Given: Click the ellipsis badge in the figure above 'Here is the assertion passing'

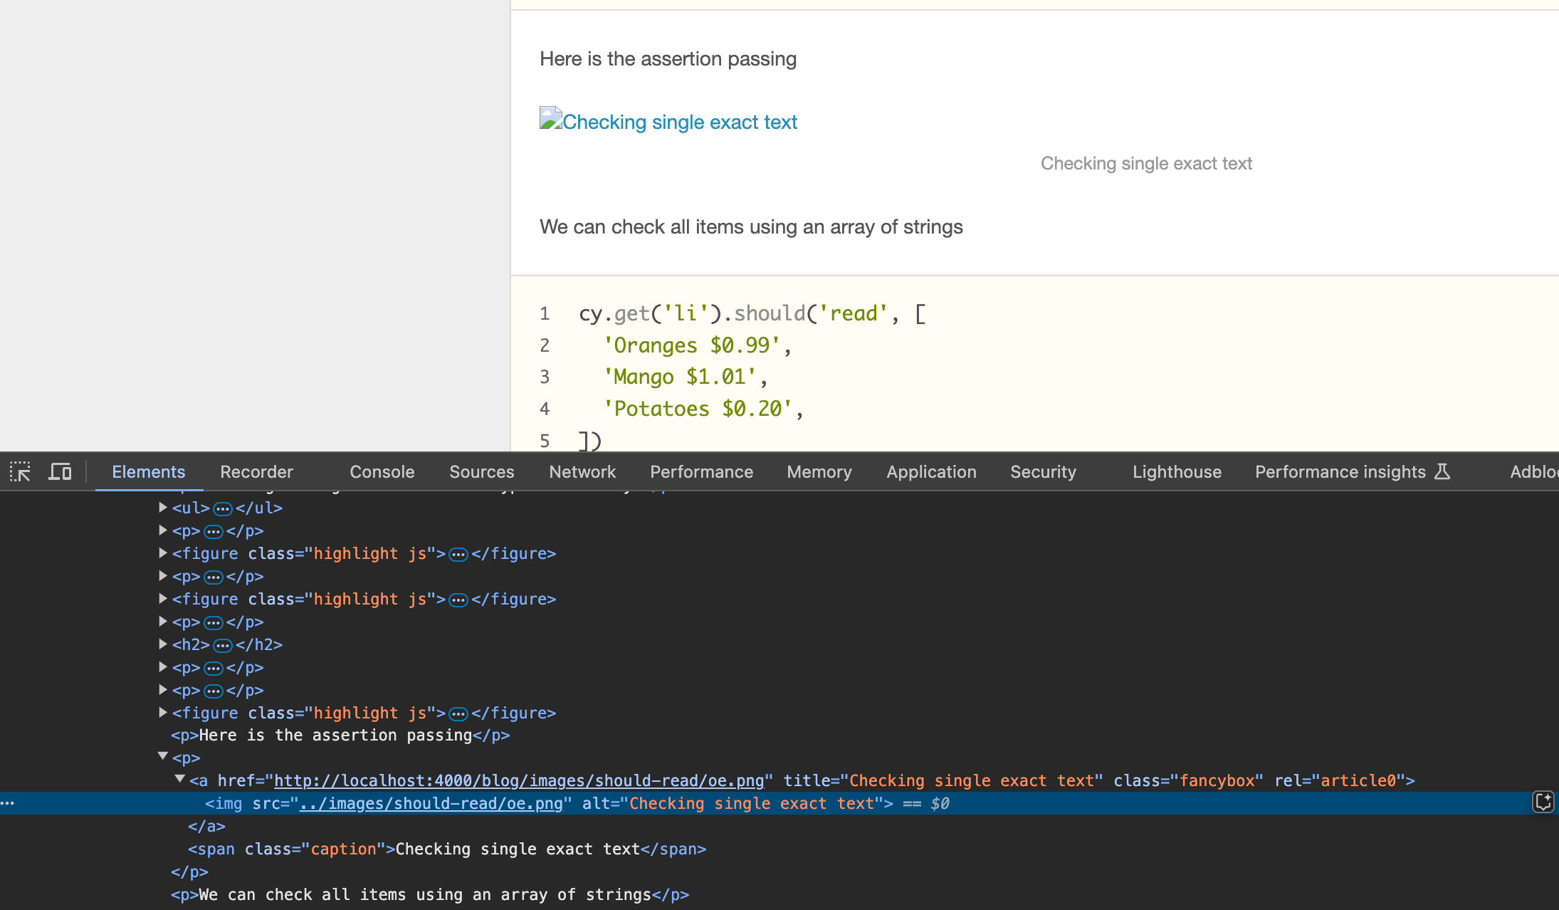Looking at the screenshot, I should coord(458,713).
